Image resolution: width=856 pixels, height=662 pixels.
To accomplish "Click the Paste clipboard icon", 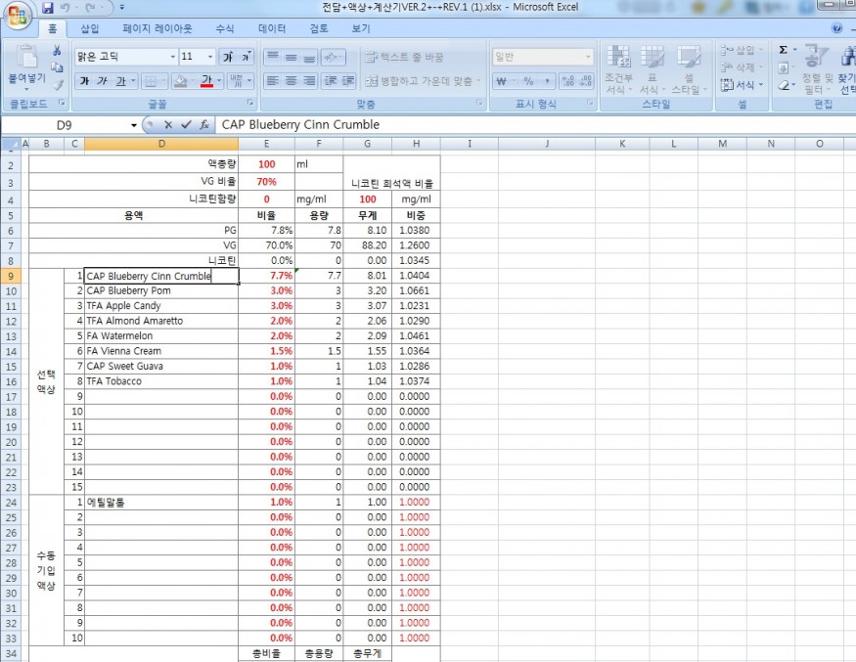I will point(26,58).
